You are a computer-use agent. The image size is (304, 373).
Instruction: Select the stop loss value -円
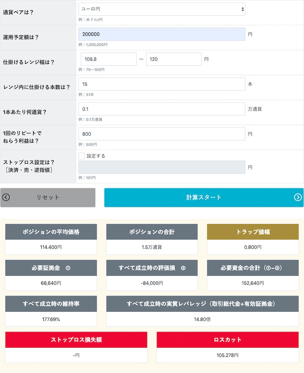[x=76, y=355]
